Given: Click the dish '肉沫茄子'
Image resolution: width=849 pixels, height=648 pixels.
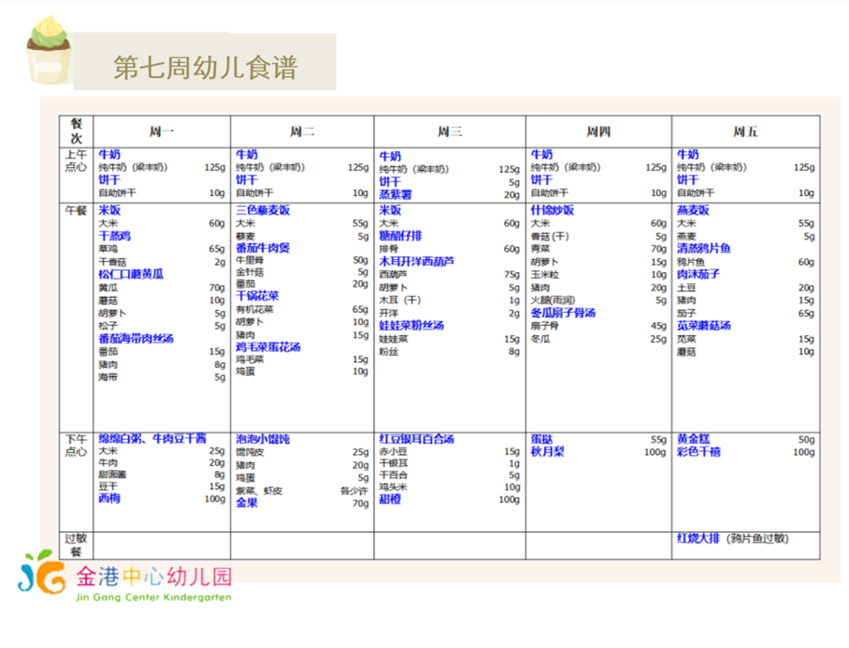Looking at the screenshot, I should tap(698, 274).
